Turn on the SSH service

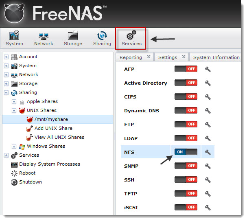pos(186,179)
